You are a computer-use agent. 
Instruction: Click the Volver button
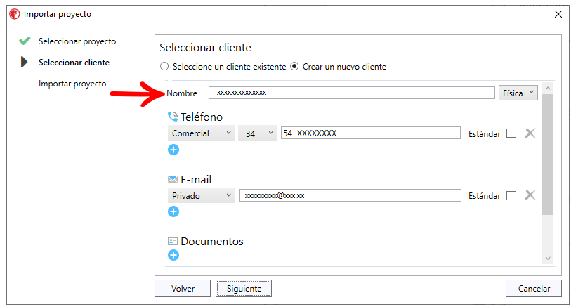(x=183, y=289)
